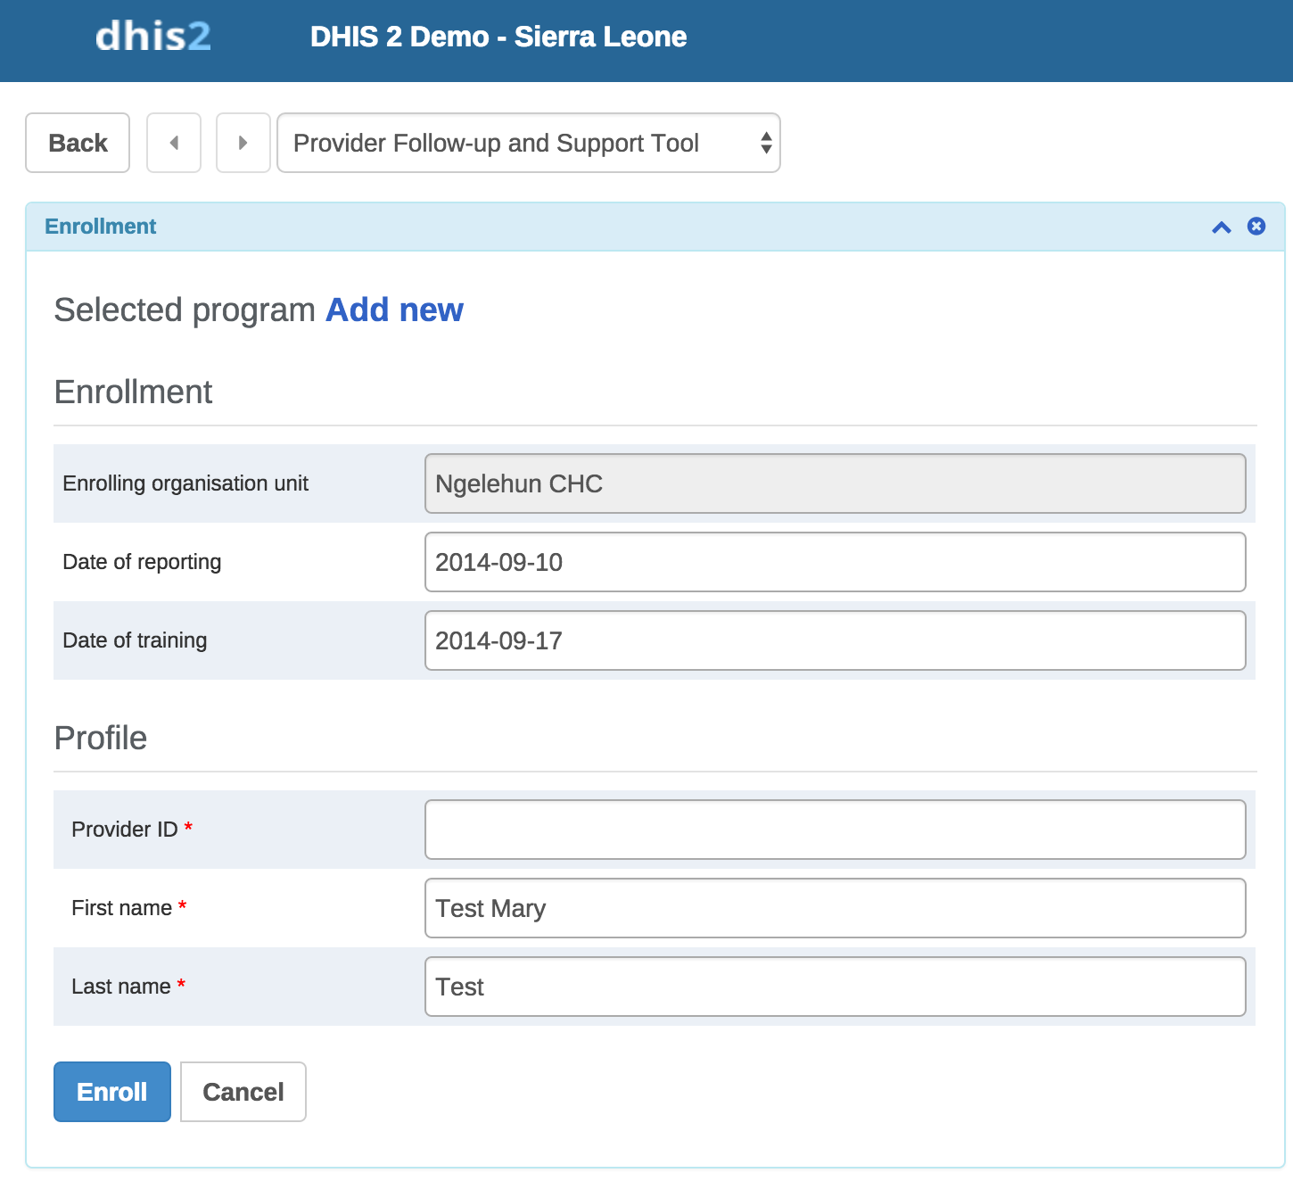Click the Profile section heading
Image resolution: width=1293 pixels, height=1181 pixels.
click(101, 738)
